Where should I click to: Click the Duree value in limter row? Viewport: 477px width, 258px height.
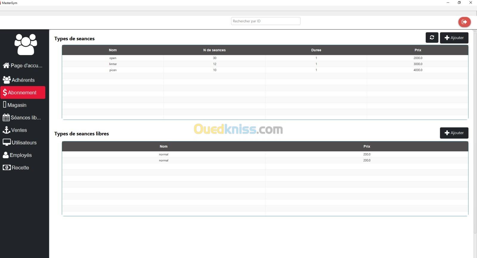(x=316, y=64)
